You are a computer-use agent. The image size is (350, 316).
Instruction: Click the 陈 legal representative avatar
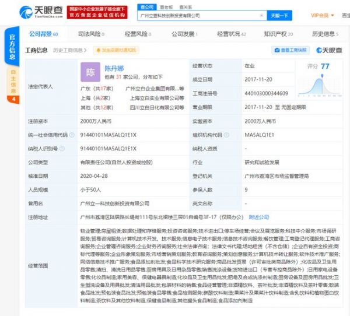click(90, 73)
